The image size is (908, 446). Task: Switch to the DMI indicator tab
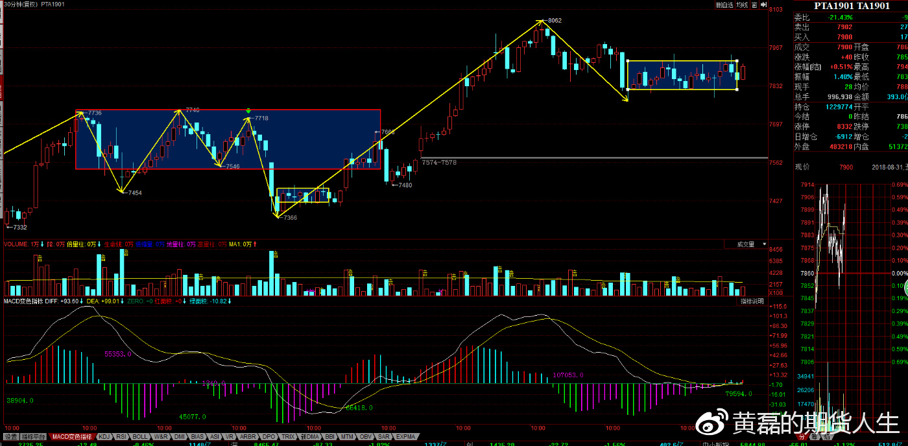[x=179, y=436]
